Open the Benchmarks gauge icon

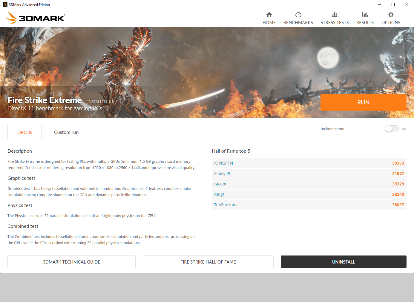tap(298, 15)
